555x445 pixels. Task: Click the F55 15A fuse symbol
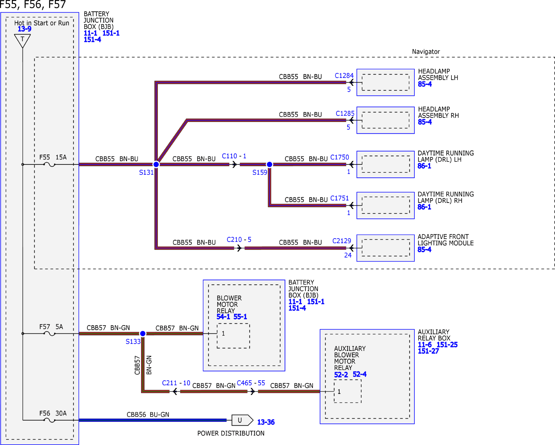pos(49,164)
